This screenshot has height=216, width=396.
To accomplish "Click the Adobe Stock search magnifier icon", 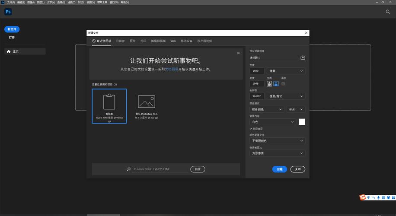I will pos(128,169).
